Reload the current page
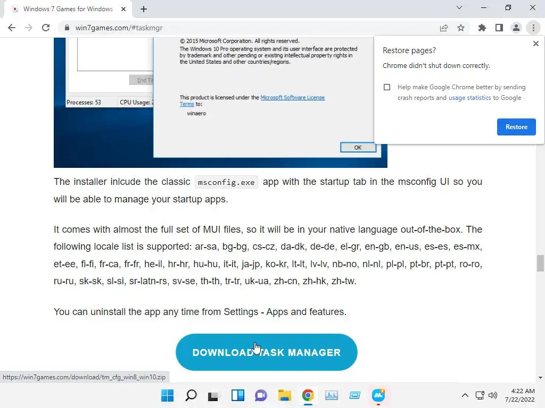Screen dimensions: 545x408 coord(46,28)
